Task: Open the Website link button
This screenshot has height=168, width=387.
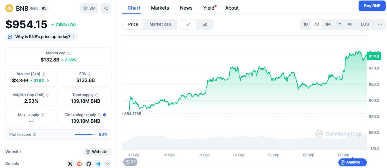Action: pos(97,152)
